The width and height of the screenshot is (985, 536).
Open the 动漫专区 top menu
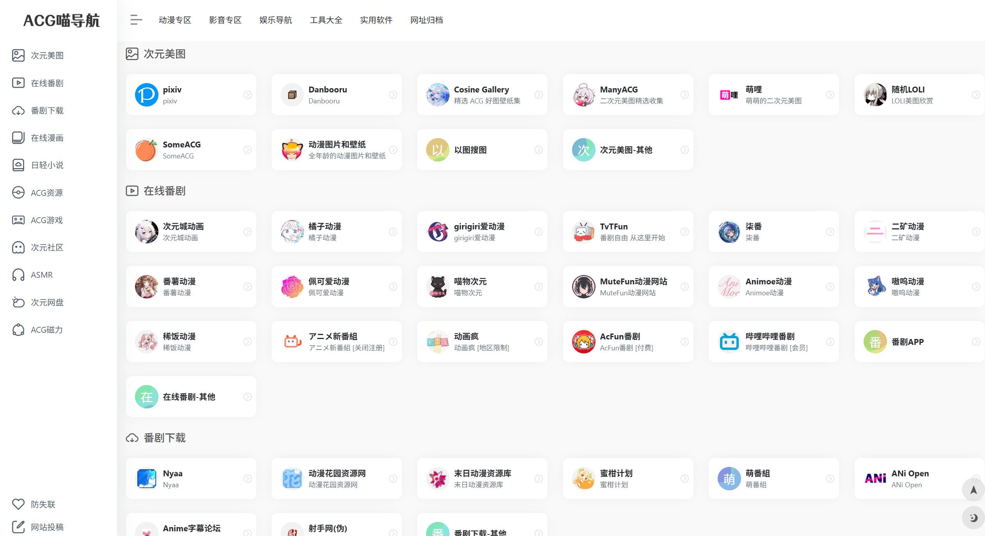(x=175, y=20)
